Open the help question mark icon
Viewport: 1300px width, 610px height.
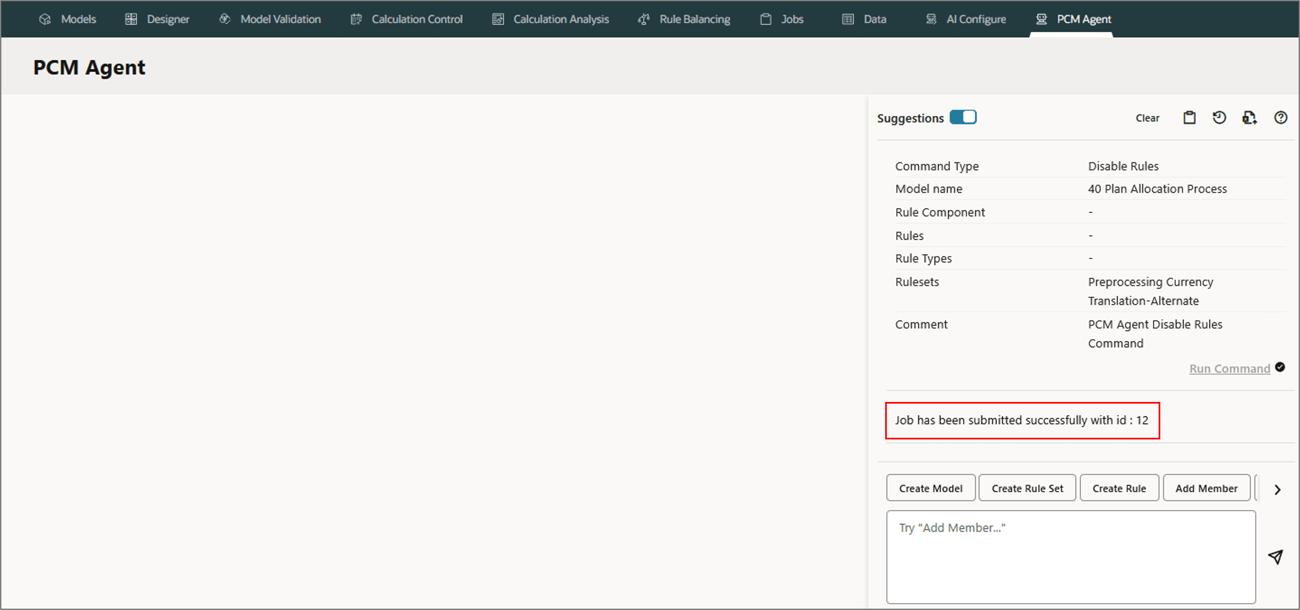tap(1280, 118)
